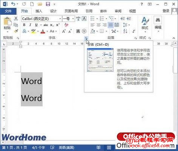Open the 文件 File tab
Viewport: 178px width, 151px height.
click(8, 11)
